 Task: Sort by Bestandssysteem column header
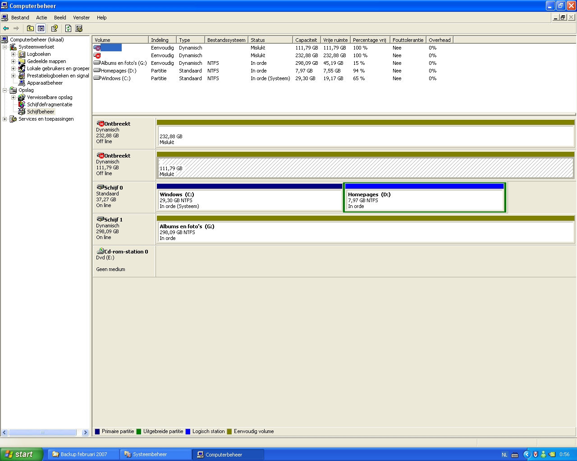tap(226, 40)
